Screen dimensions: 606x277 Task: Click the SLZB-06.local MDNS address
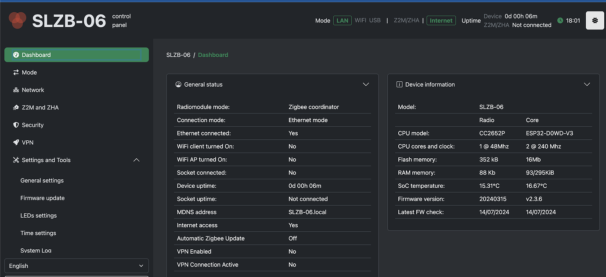307,212
